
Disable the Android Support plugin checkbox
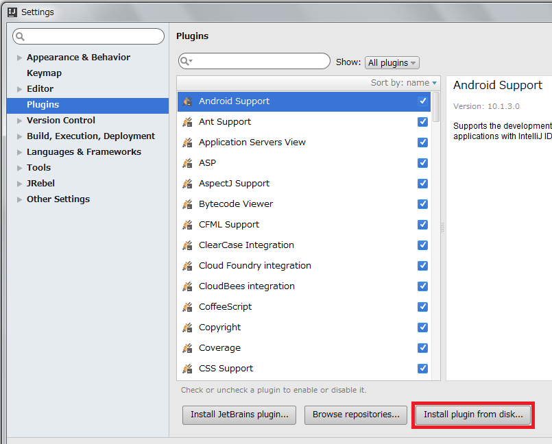pos(422,101)
